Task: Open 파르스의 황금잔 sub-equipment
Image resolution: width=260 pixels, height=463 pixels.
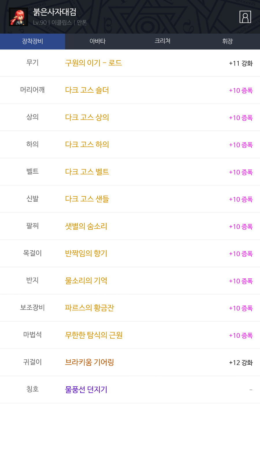Action: pos(90,308)
